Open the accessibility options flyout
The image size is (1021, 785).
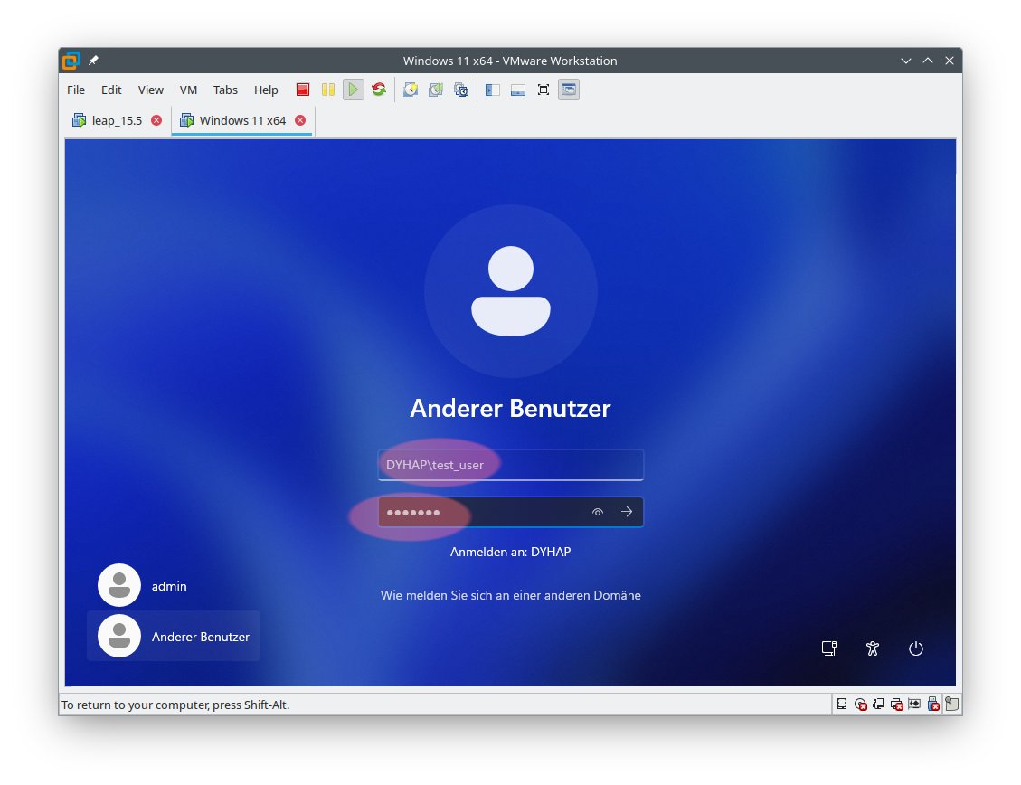point(873,648)
